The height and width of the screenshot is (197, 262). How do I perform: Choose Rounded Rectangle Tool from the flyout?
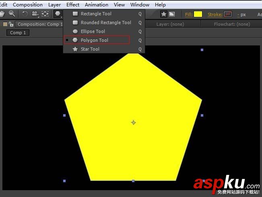coord(104,23)
